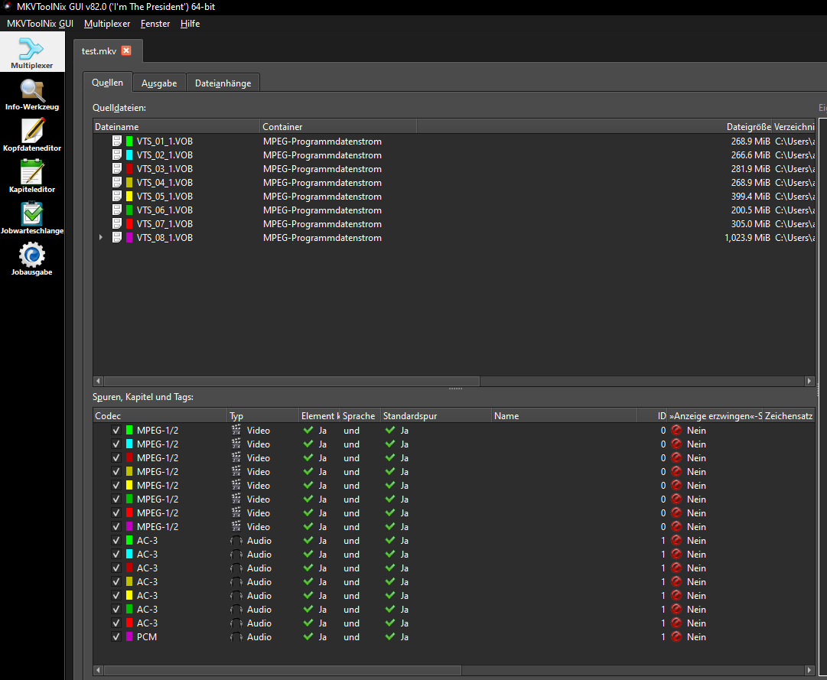The image size is (827, 680).
Task: Uncheck cyan MPEG-1/2 video track
Action: 116,444
